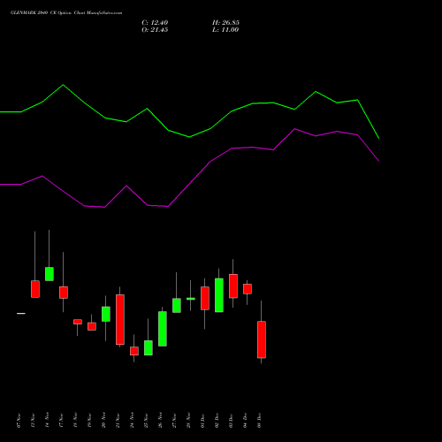Click the last large red candle on chart
The width and height of the screenshot is (442, 442).
click(262, 339)
